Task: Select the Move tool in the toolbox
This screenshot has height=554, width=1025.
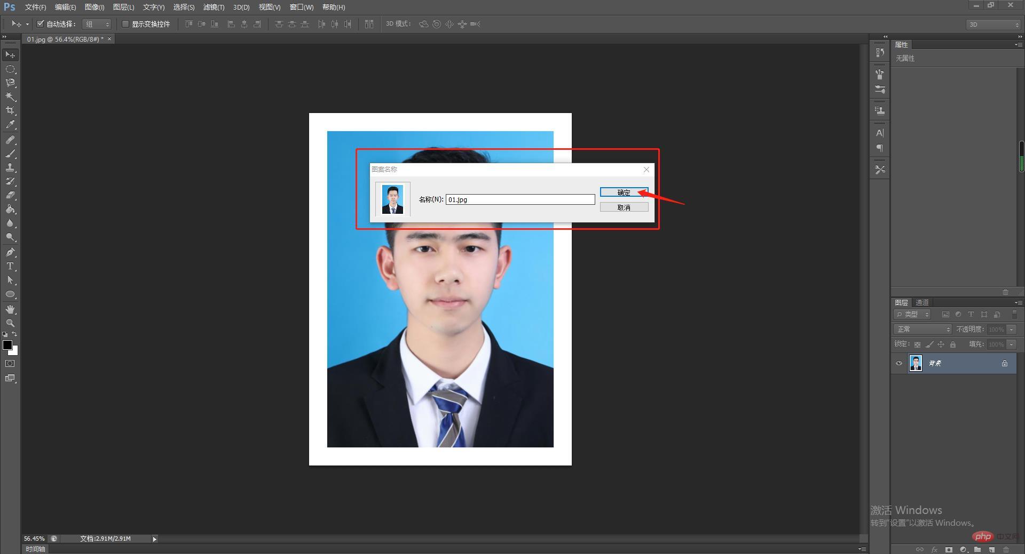Action: (x=10, y=55)
